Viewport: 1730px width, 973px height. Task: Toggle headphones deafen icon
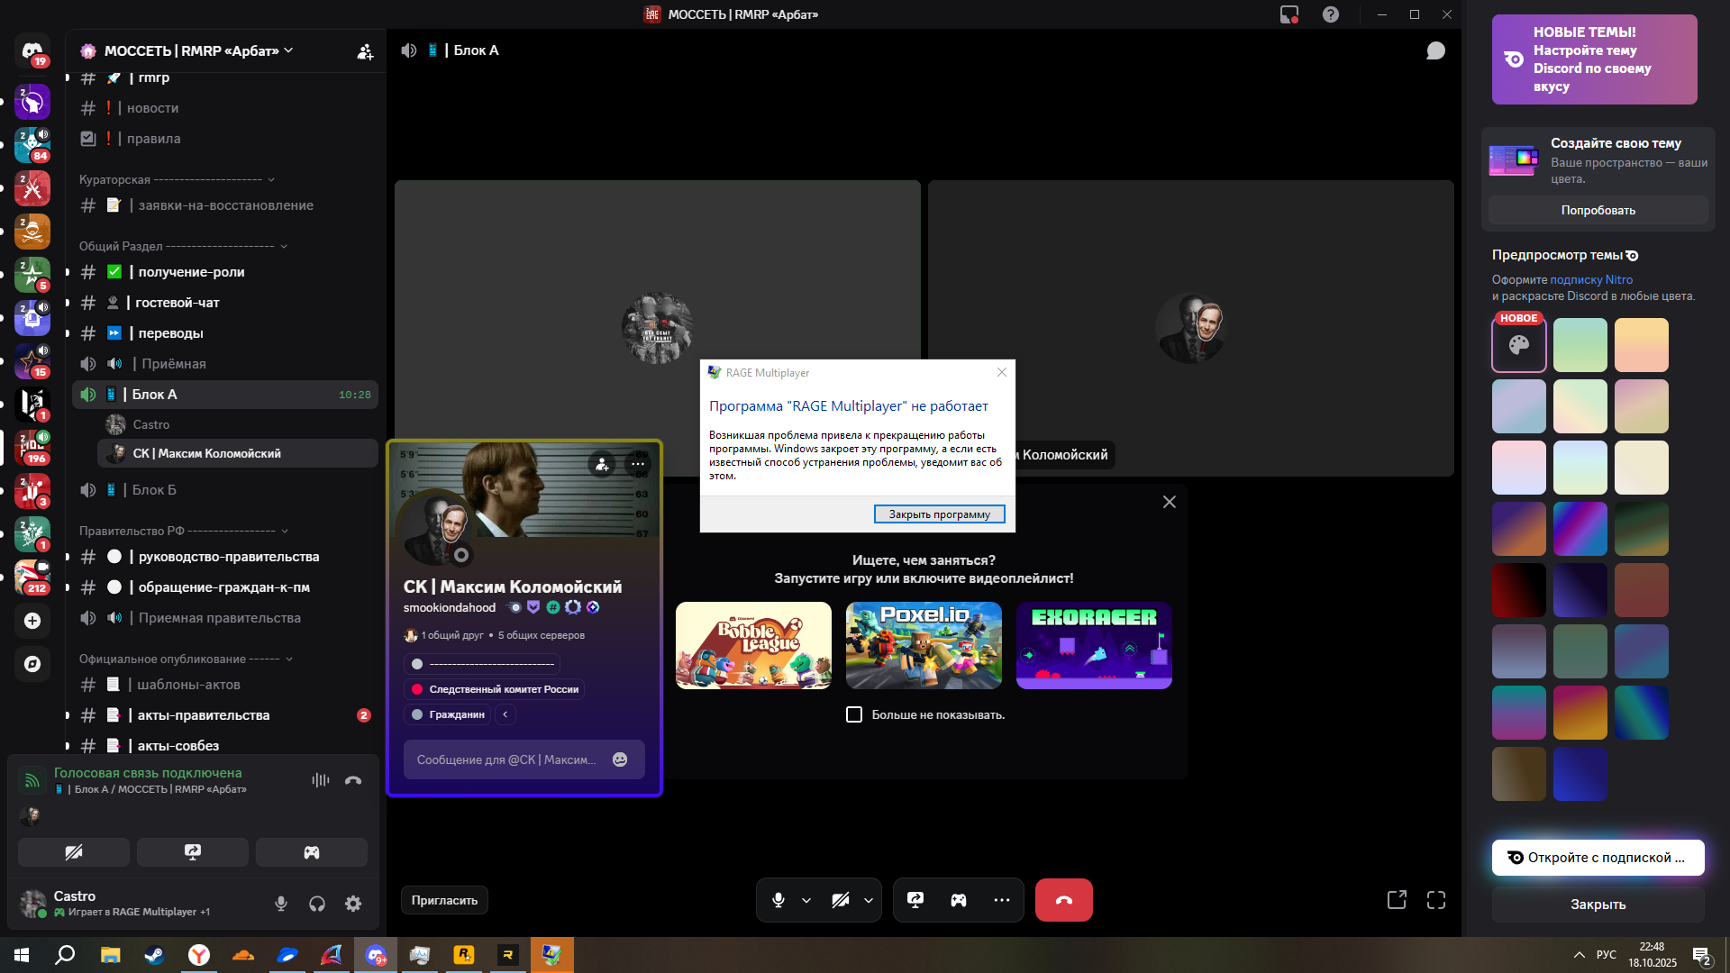(317, 904)
